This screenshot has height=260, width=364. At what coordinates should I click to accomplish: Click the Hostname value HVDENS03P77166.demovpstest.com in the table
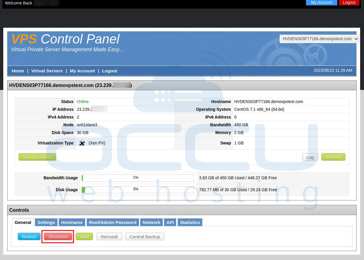tap(269, 102)
